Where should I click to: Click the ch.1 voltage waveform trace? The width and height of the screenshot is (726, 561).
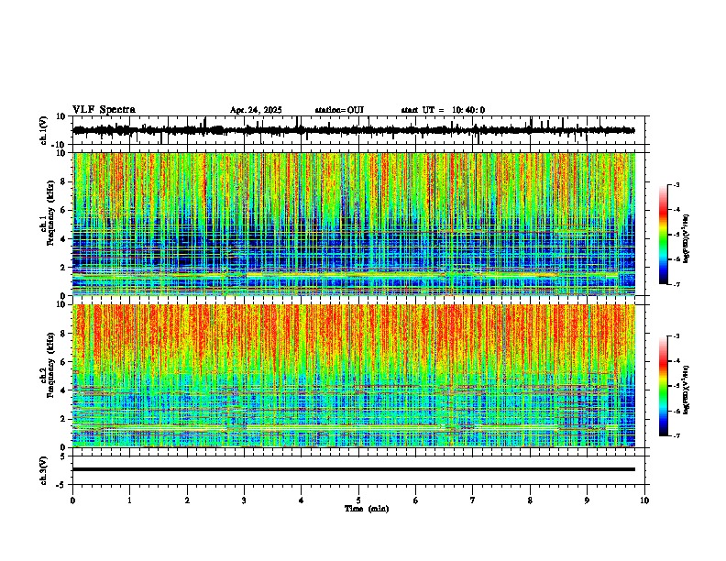pyautogui.click(x=354, y=130)
